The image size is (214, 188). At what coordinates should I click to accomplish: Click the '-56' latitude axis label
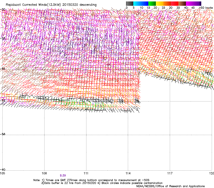(x=3, y=100)
